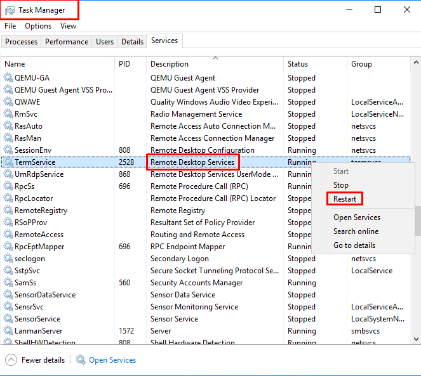421x376 pixels.
Task: Click the gear icon beside LanmanServer
Action: coord(8,331)
